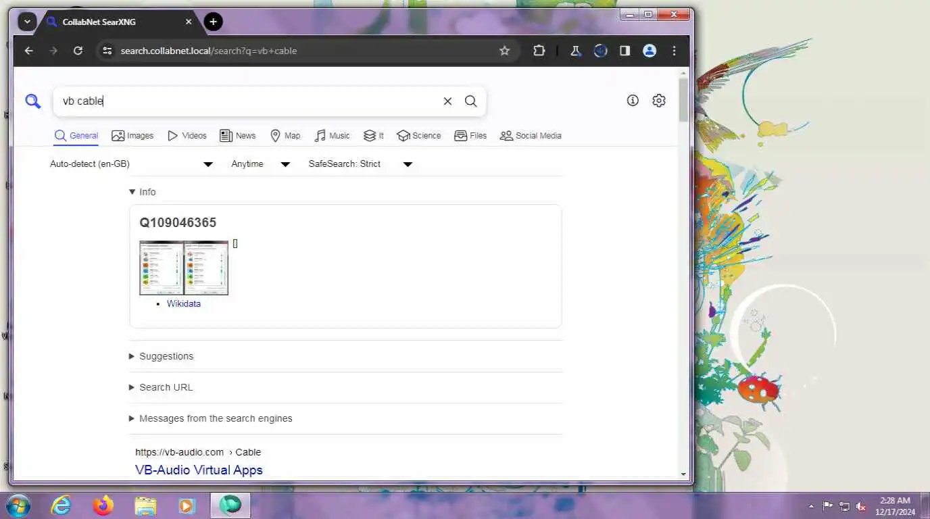Switch to the Images tab
Image resolution: width=930 pixels, height=519 pixels.
pos(132,136)
